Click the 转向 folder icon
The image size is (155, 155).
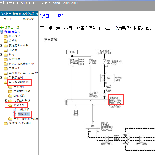coord(6,55)
